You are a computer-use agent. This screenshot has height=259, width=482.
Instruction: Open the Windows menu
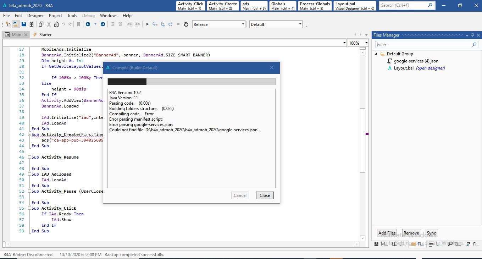tap(109, 16)
